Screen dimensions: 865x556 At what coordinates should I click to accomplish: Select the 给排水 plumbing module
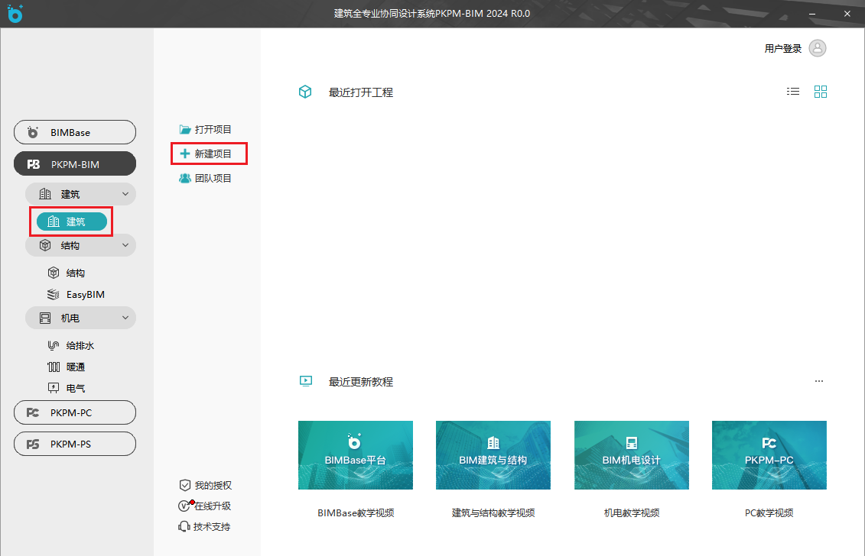(80, 345)
